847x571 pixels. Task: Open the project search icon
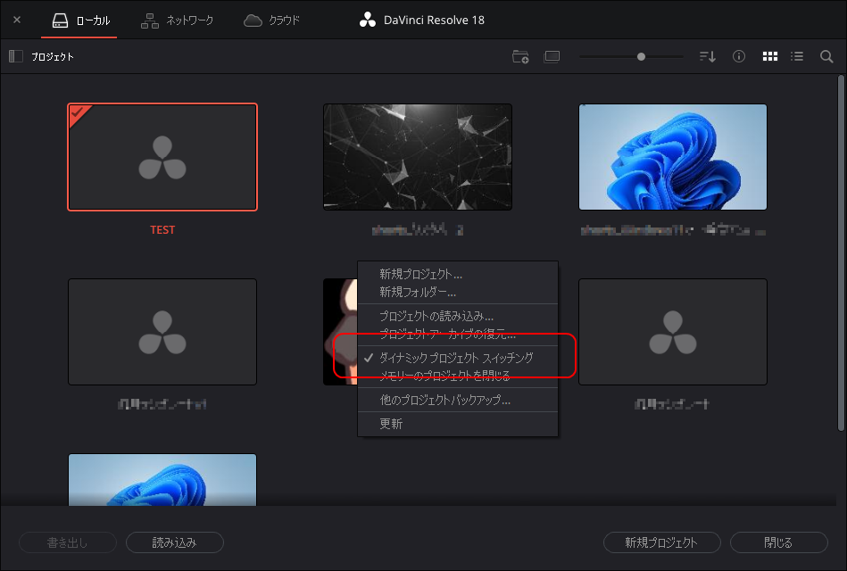point(826,56)
